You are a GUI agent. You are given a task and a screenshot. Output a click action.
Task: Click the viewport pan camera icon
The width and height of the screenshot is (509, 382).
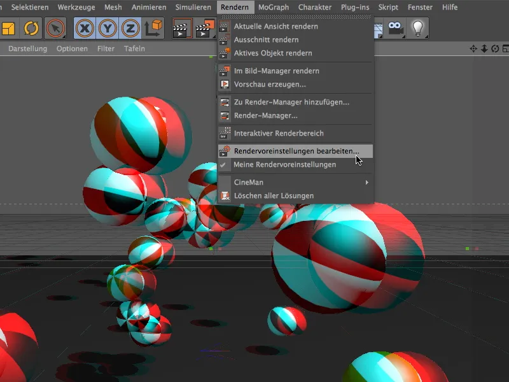[473, 48]
